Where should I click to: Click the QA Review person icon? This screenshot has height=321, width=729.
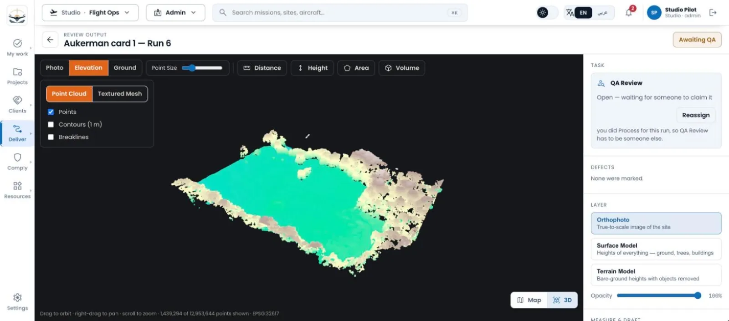click(601, 83)
